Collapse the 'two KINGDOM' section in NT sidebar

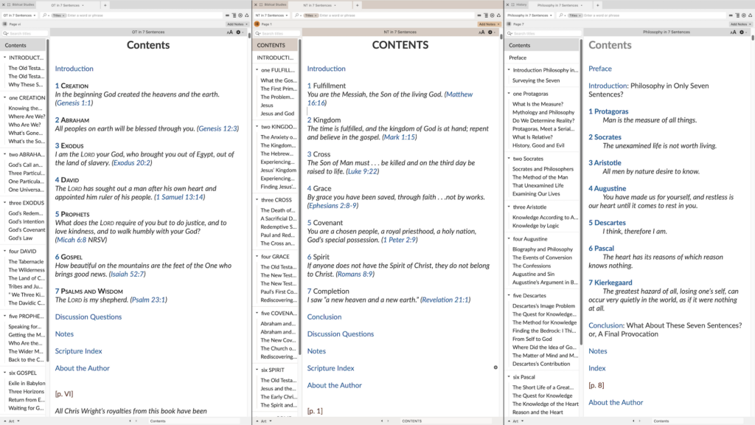tap(257, 126)
